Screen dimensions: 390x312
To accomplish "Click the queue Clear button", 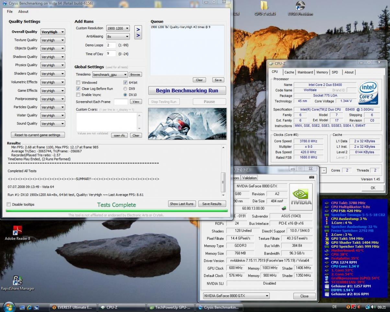I will [x=200, y=80].
